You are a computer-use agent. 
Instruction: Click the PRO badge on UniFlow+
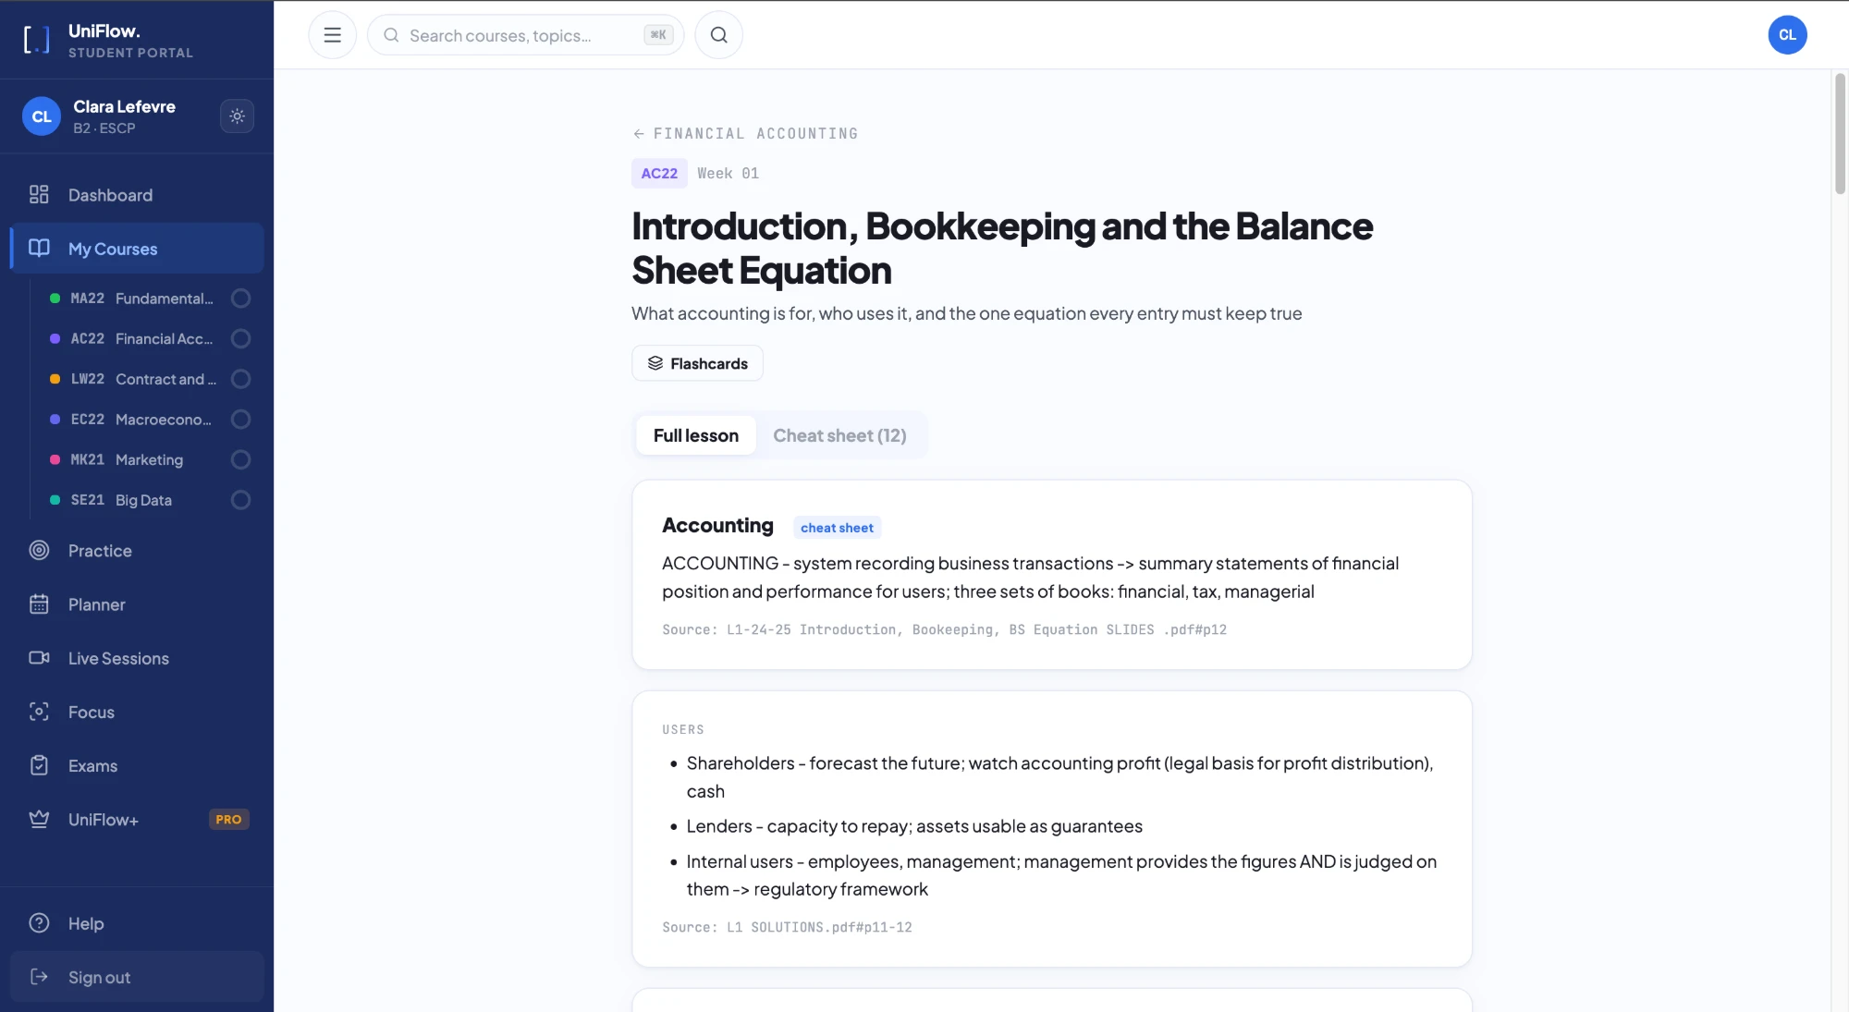click(x=228, y=820)
